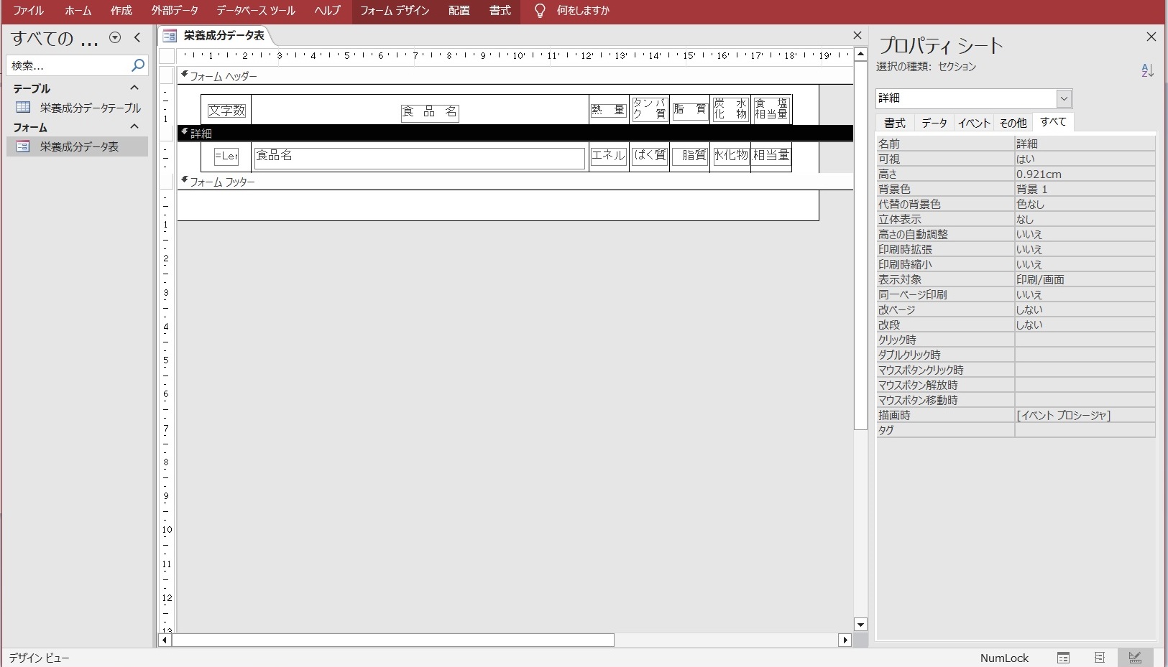Click the vertical scrollbar down arrow

860,625
